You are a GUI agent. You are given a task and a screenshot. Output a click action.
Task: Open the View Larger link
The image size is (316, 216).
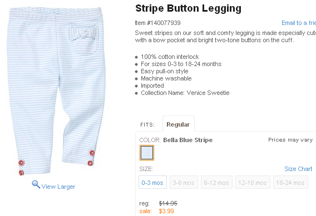[58, 187]
